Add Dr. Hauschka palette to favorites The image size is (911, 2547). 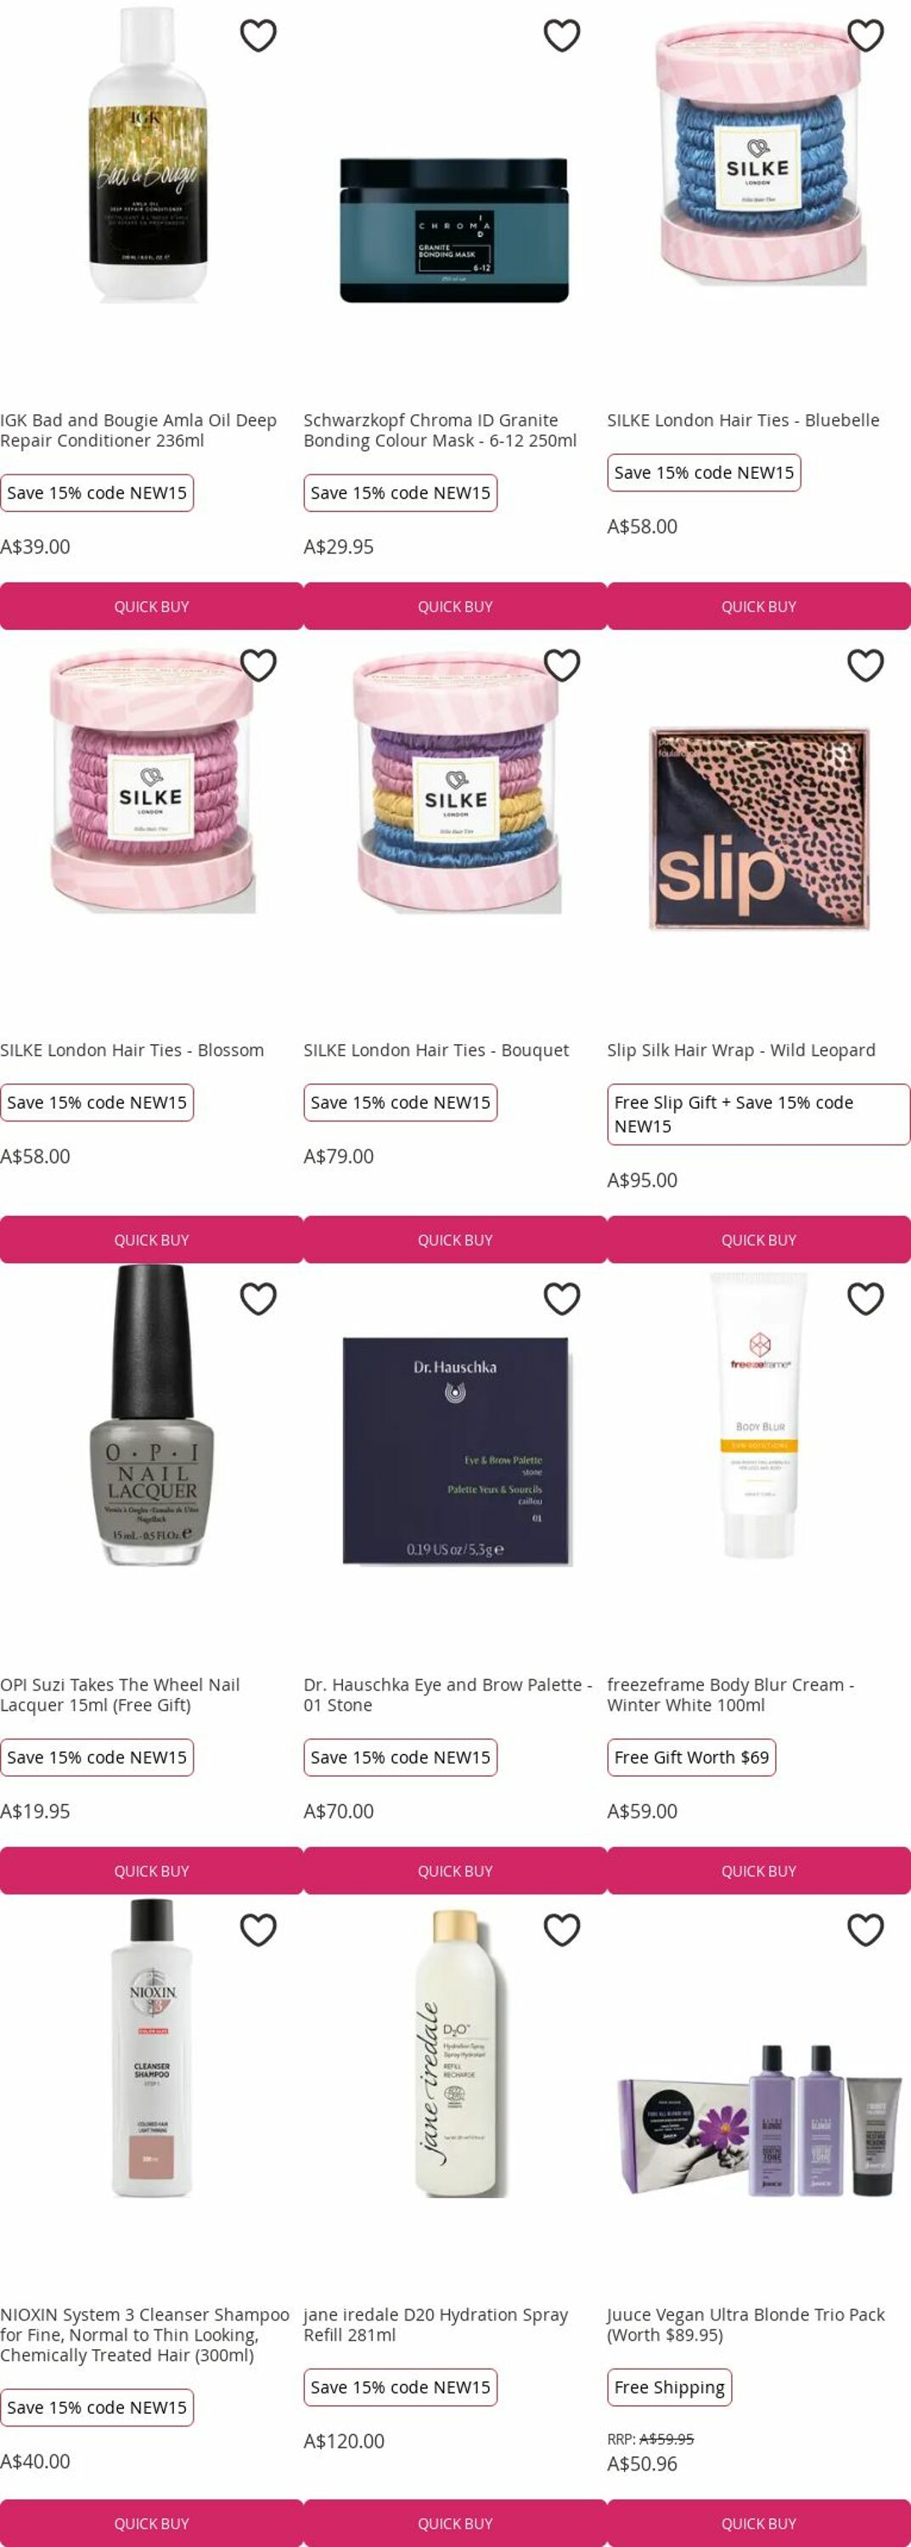[562, 1298]
